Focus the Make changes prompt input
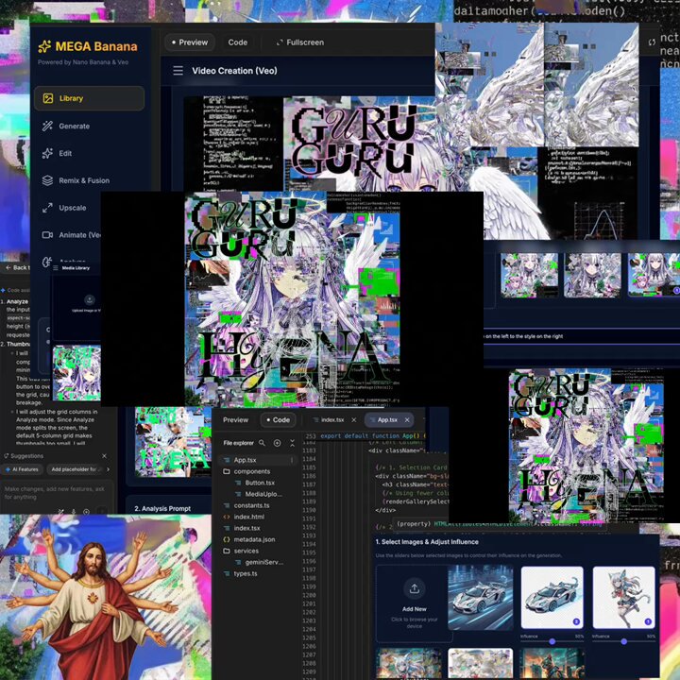This screenshot has width=680, height=680. [57, 493]
